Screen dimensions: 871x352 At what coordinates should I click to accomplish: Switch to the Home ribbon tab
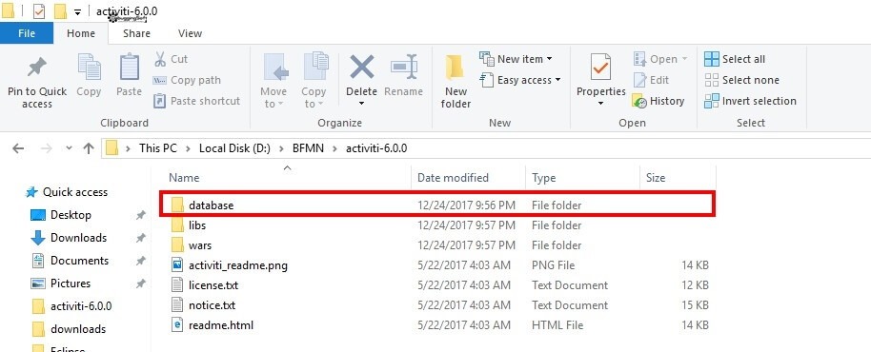pos(81,33)
